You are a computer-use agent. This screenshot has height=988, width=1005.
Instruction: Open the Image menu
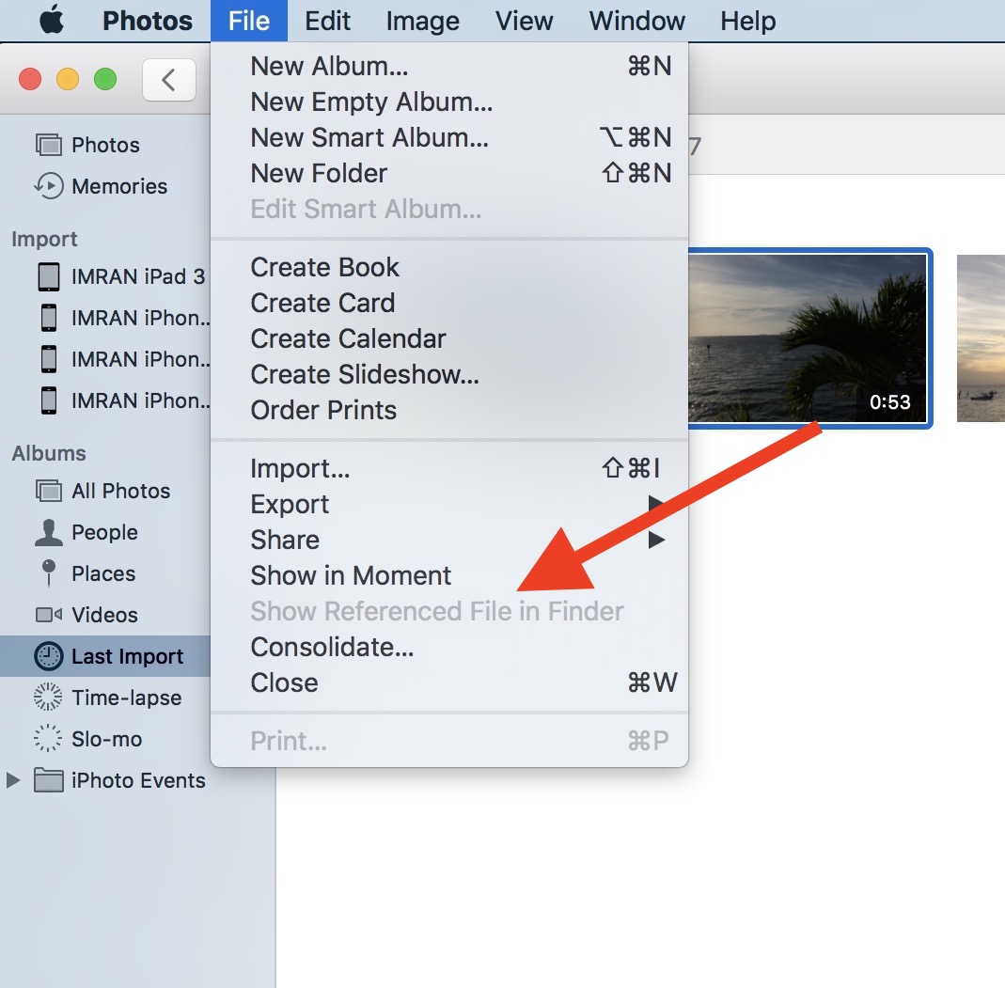click(422, 21)
